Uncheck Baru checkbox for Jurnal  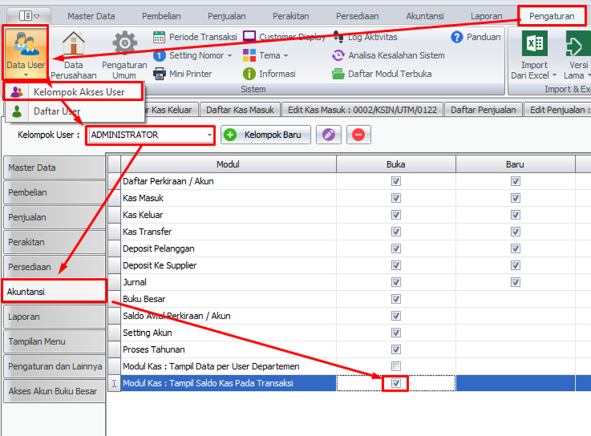(x=515, y=283)
